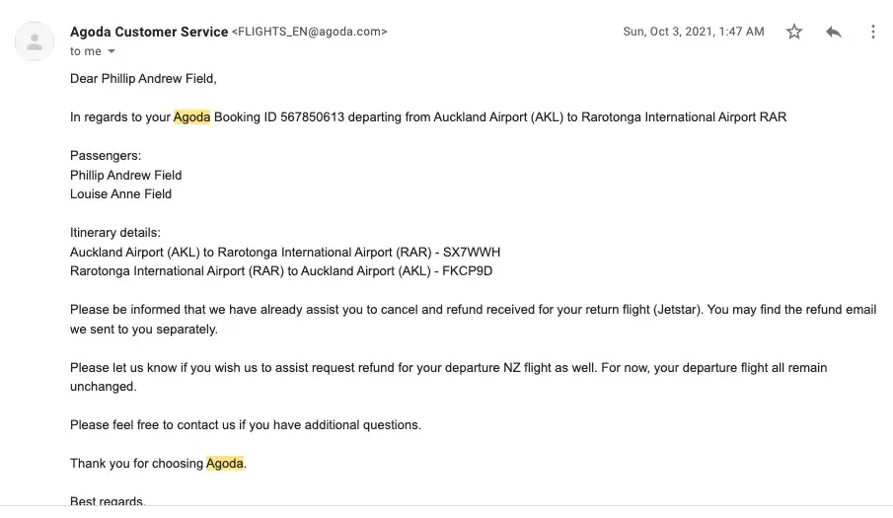
Task: Click the word Jetstar in parentheses
Action: [681, 309]
